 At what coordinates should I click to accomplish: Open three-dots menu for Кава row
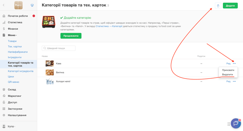(x=234, y=63)
